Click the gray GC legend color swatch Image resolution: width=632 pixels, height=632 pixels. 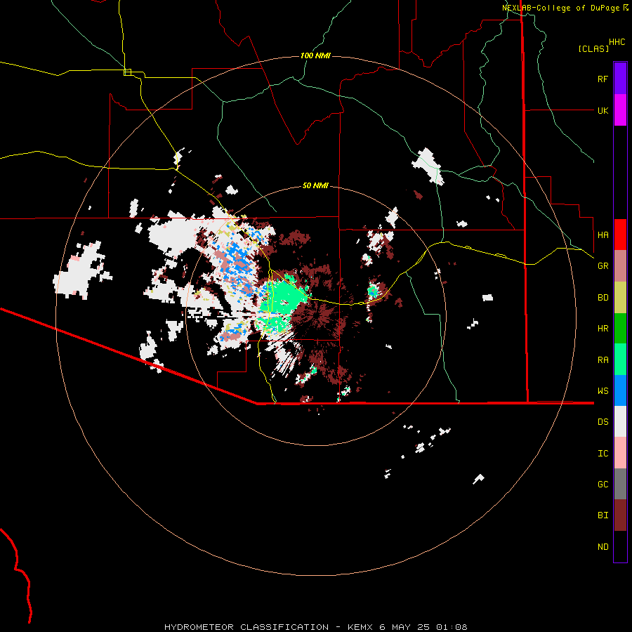[620, 484]
